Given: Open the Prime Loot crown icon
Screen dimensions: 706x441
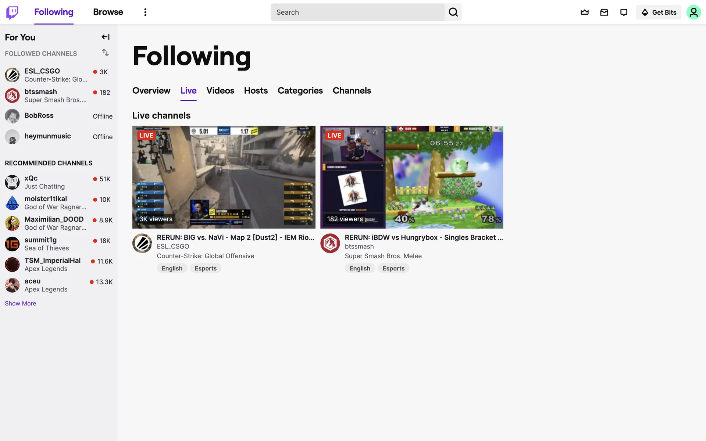Looking at the screenshot, I should pyautogui.click(x=585, y=12).
